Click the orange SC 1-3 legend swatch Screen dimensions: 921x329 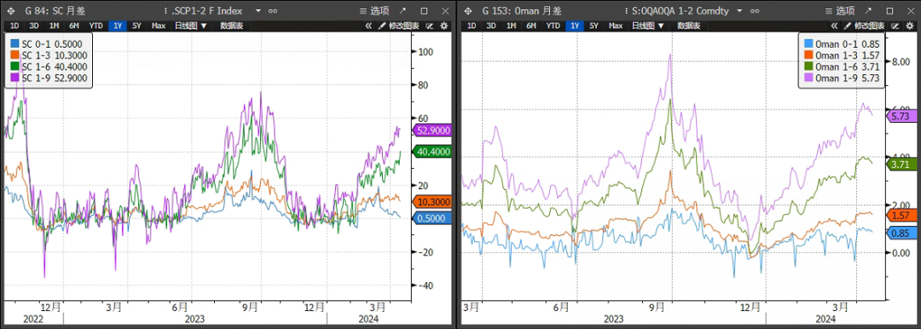pyautogui.click(x=14, y=55)
